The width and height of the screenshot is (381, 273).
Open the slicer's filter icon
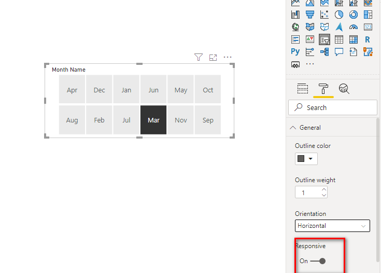[199, 57]
